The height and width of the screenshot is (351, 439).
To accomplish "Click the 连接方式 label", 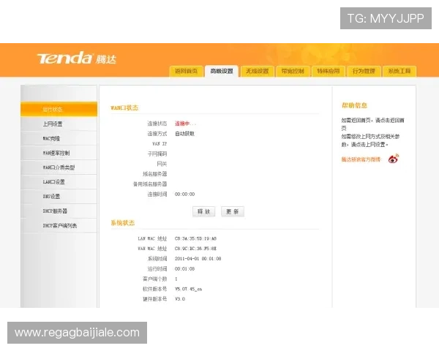I will pyautogui.click(x=157, y=134).
